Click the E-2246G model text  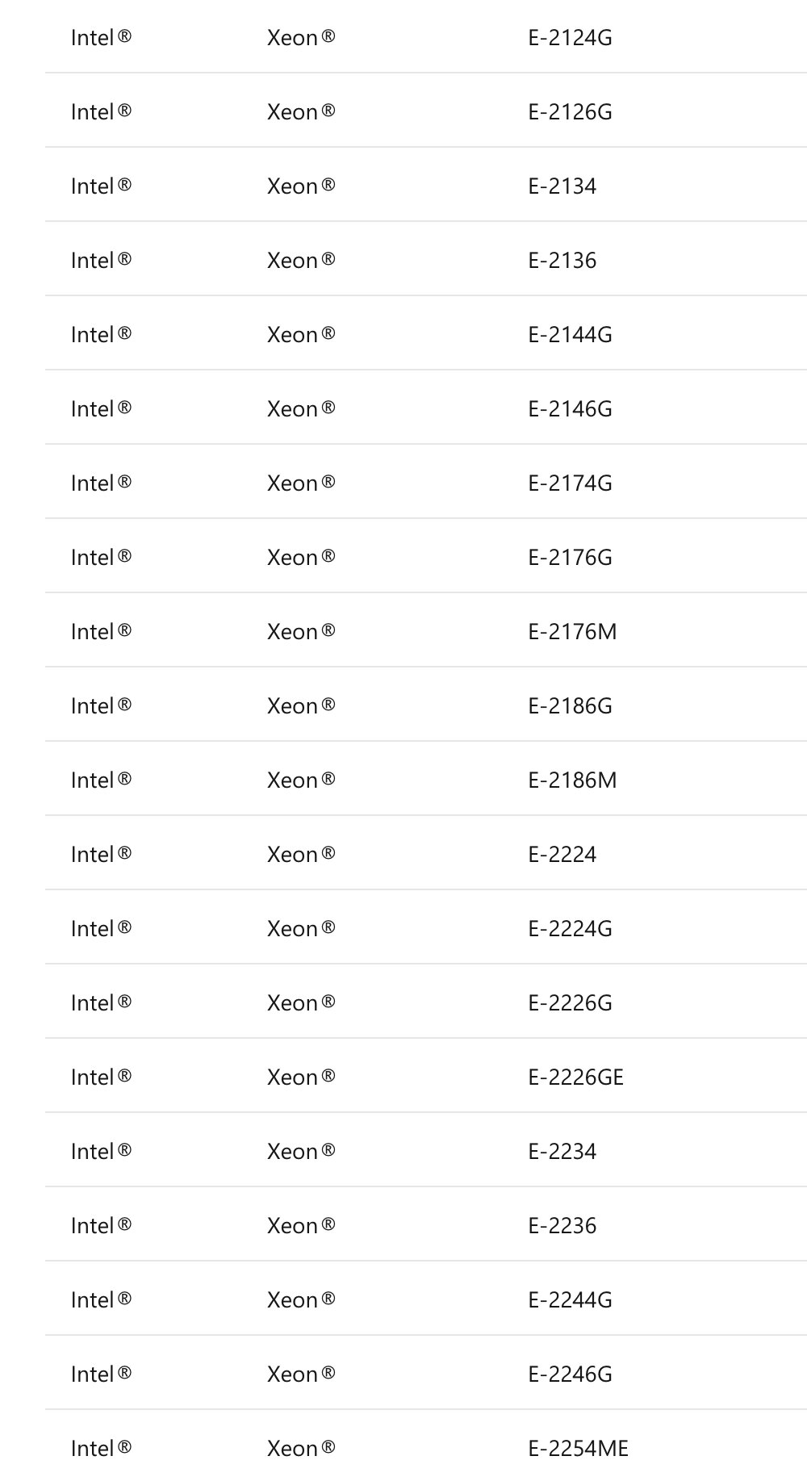click(x=570, y=1374)
